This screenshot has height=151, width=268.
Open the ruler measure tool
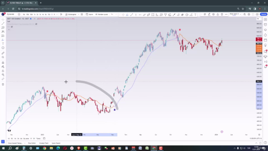[3, 53]
